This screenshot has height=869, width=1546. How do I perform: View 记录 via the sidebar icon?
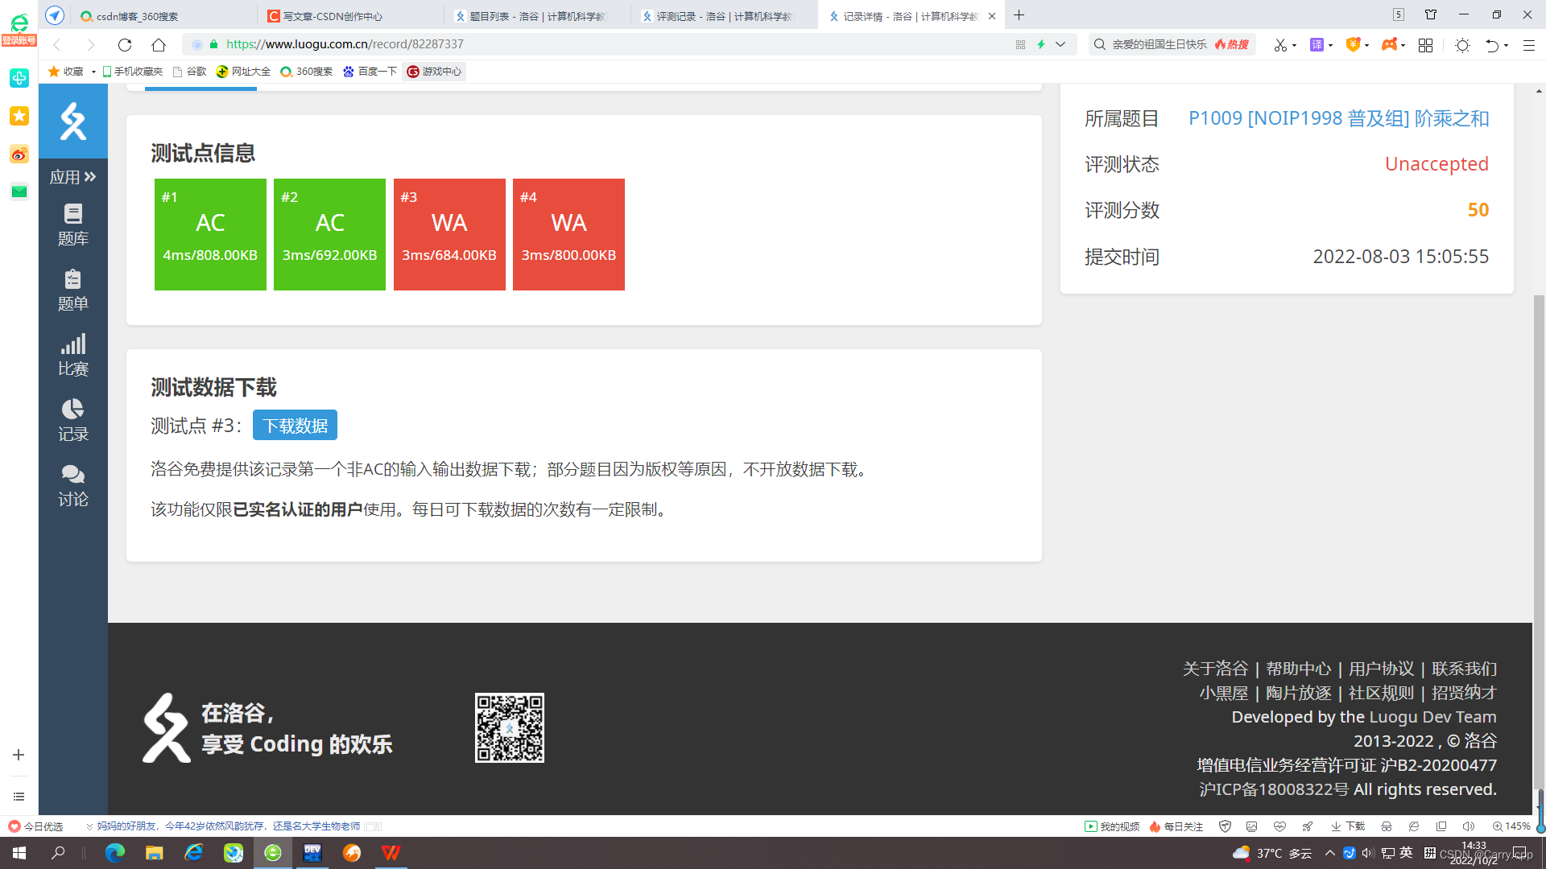point(73,418)
